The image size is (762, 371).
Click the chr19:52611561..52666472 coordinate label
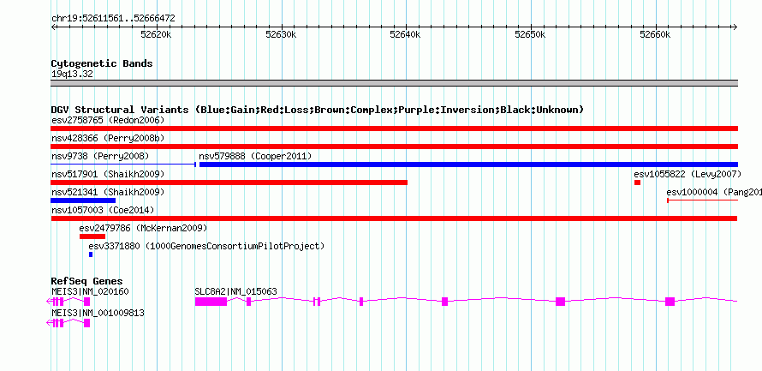click(113, 19)
